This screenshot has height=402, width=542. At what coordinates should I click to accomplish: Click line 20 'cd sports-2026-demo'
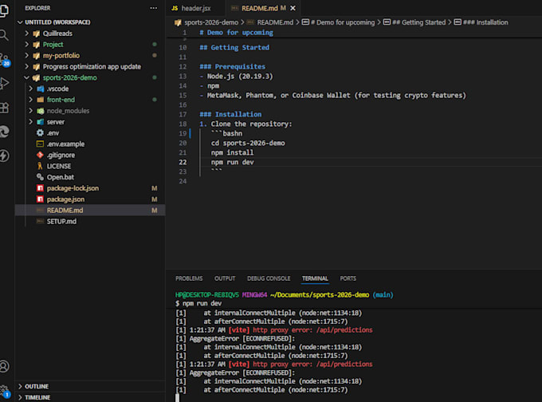coord(248,144)
